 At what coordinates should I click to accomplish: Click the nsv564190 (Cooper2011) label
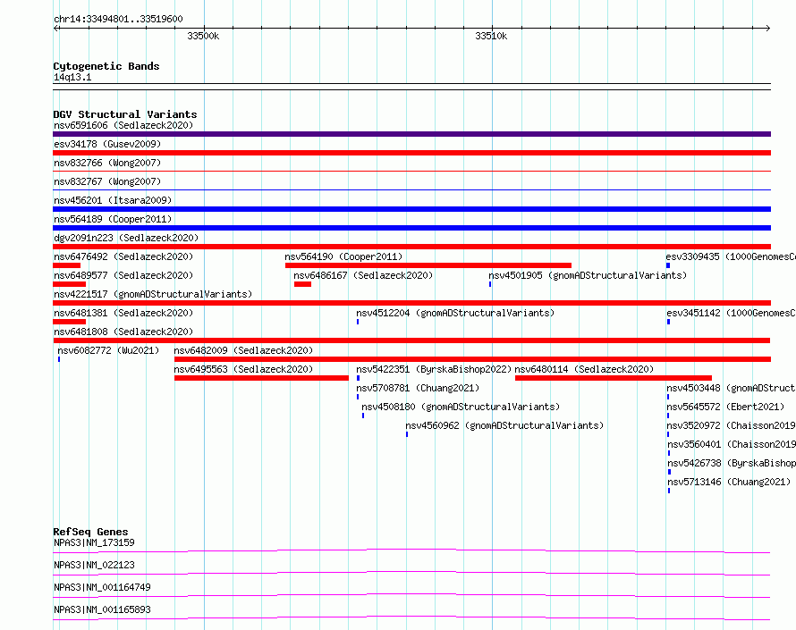pos(343,256)
